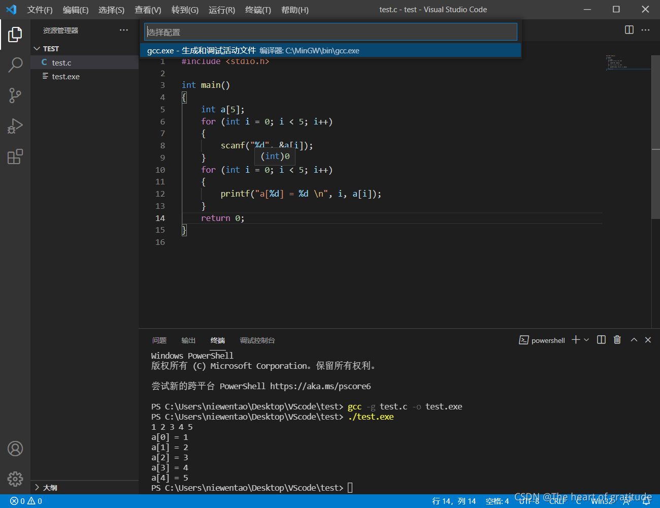Open the Run and Debug view icon
This screenshot has height=508, width=660.
click(15, 126)
